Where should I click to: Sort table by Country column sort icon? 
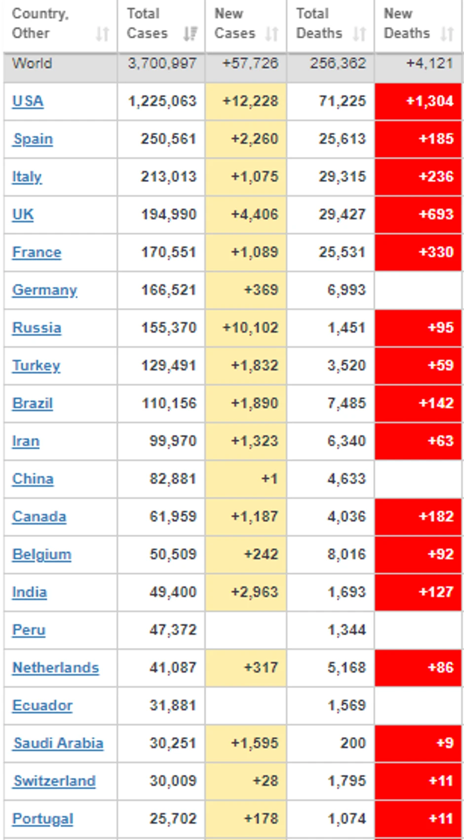pos(102,34)
